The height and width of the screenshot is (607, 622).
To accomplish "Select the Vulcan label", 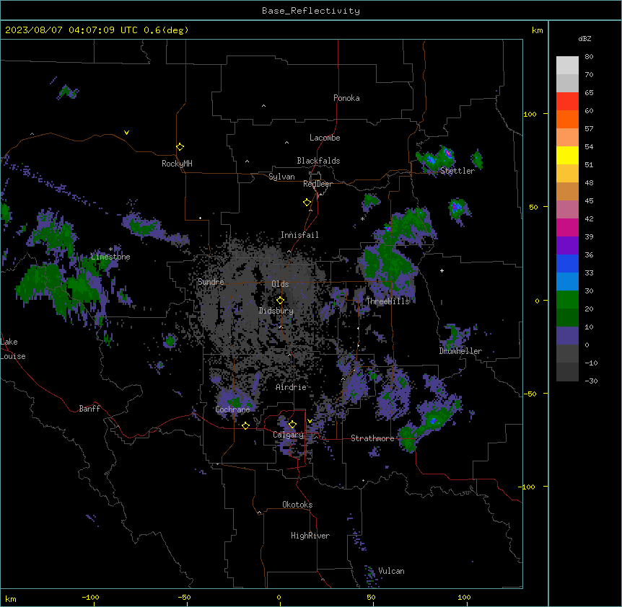I will (392, 571).
